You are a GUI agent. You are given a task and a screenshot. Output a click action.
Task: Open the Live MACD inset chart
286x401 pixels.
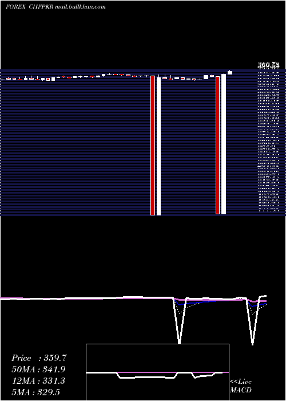click(x=157, y=372)
